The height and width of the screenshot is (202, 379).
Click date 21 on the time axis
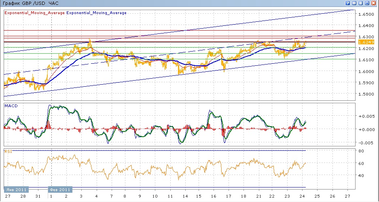[259, 196]
